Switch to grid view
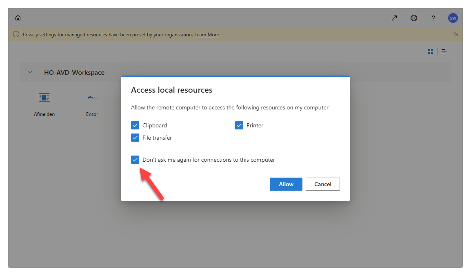The image size is (471, 276). 431,51
